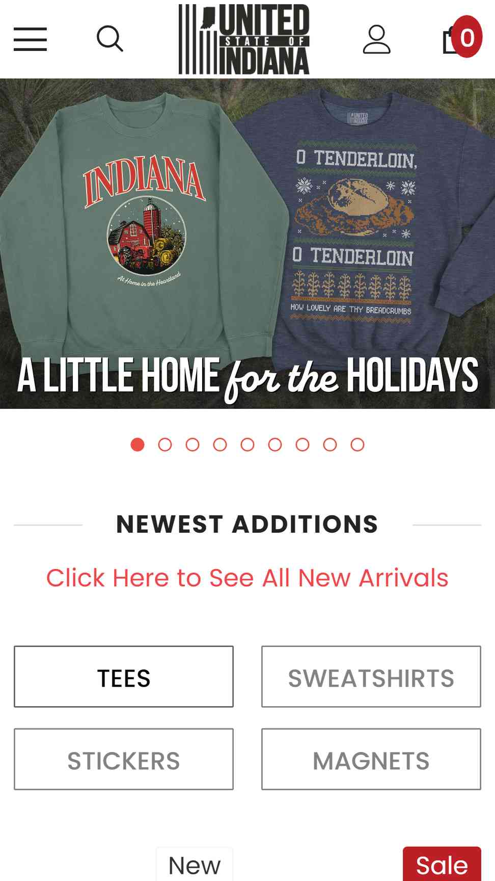Open the MAGNETS category
Viewport: 495px width, 881px height.
pyautogui.click(x=371, y=759)
